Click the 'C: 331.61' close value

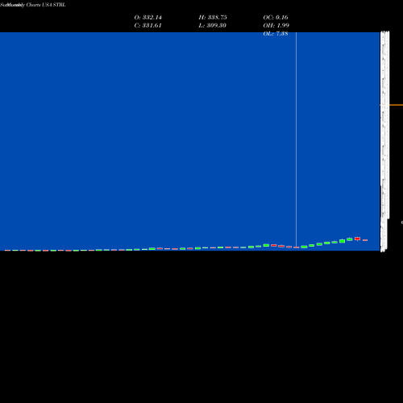tap(147, 26)
